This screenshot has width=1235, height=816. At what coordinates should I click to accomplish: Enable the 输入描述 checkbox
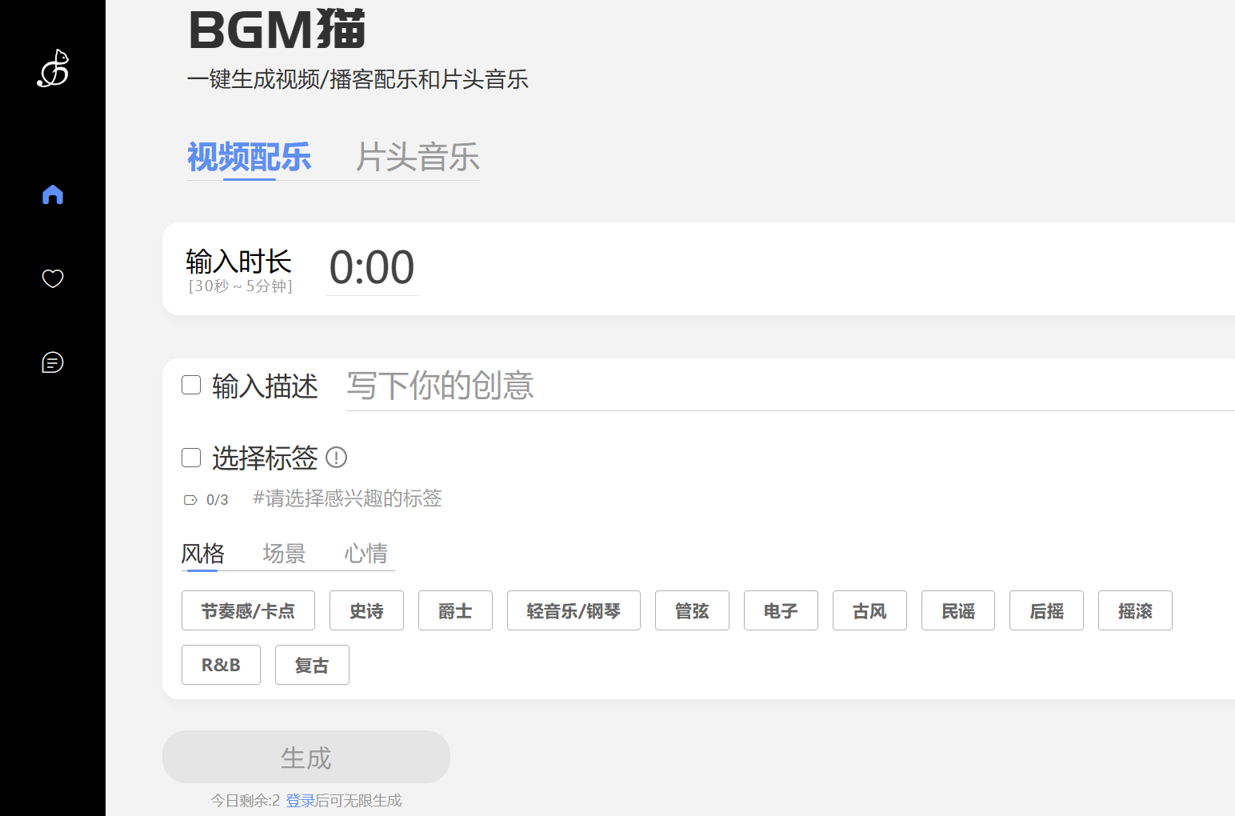(191, 385)
